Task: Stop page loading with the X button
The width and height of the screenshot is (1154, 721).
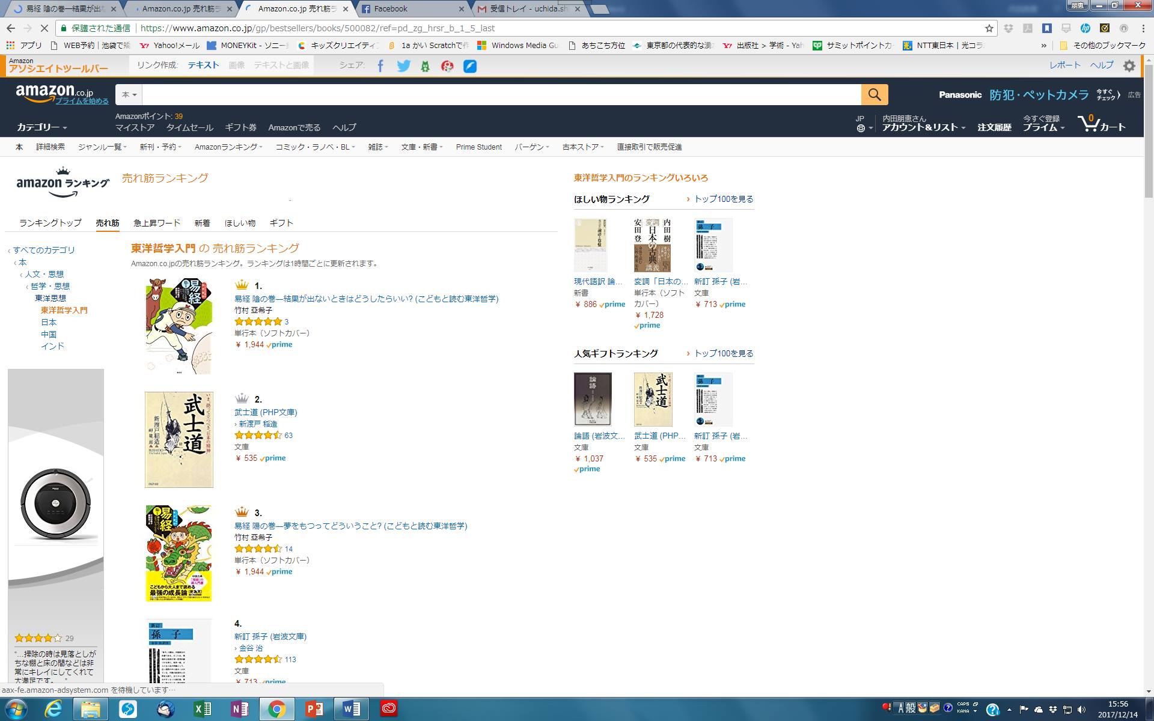Action: pyautogui.click(x=46, y=28)
